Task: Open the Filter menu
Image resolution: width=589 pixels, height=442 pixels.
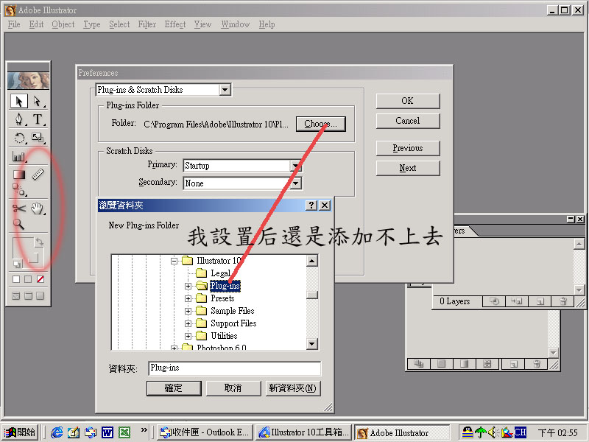Action: (x=147, y=24)
